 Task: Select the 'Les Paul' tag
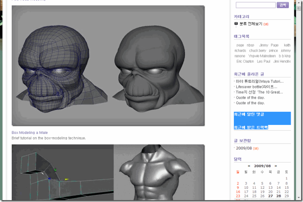(x=263, y=62)
